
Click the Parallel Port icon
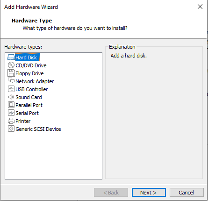click(x=11, y=105)
